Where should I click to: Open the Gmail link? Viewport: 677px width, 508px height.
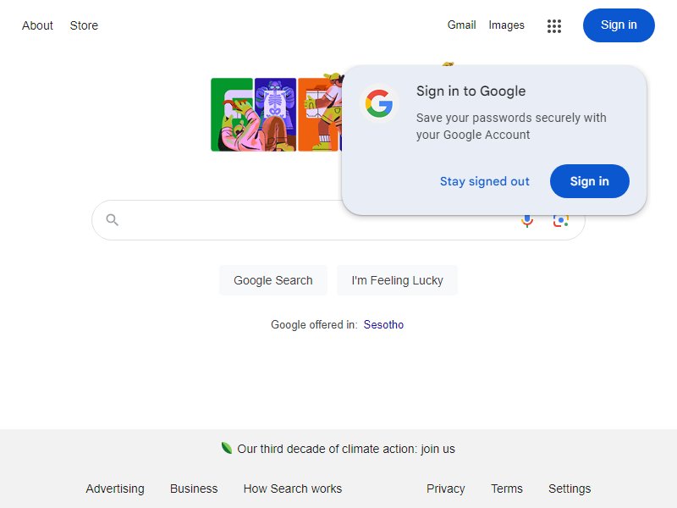pyautogui.click(x=461, y=25)
